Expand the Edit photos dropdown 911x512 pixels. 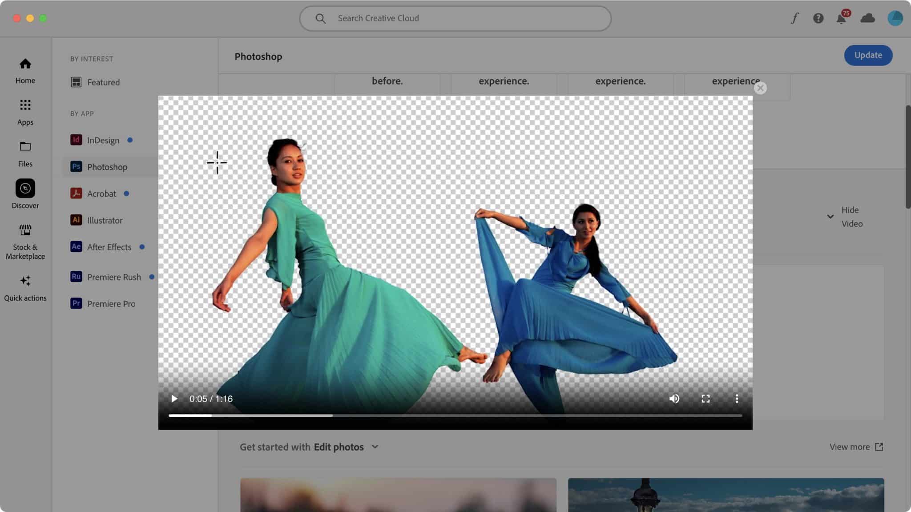point(374,447)
